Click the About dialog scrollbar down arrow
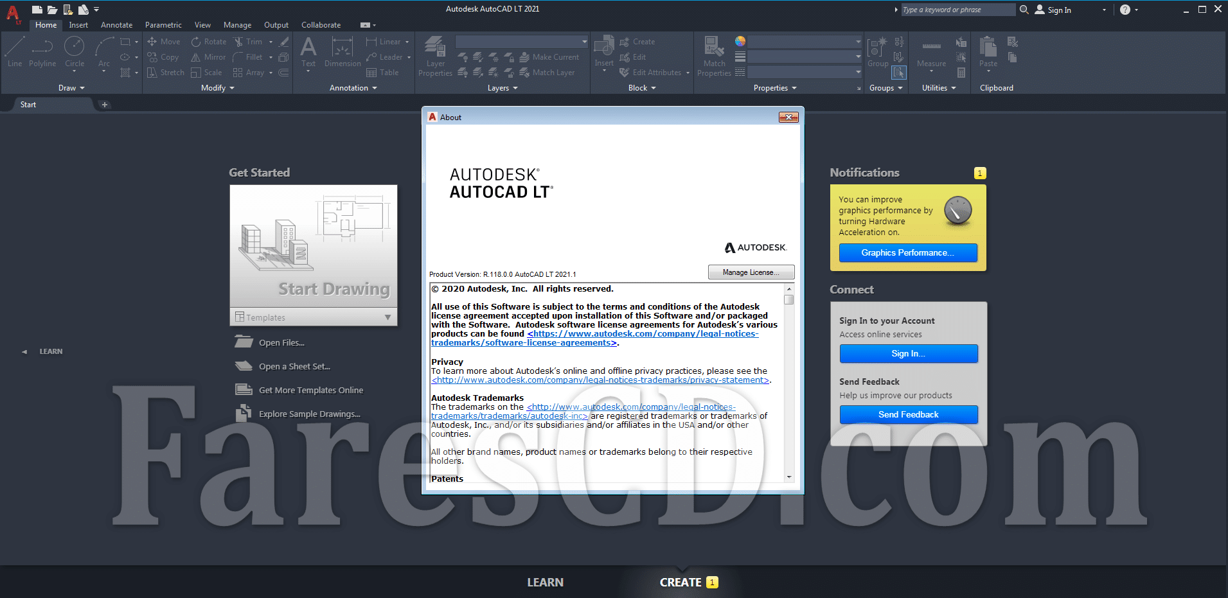The height and width of the screenshot is (598, 1228). point(789,477)
